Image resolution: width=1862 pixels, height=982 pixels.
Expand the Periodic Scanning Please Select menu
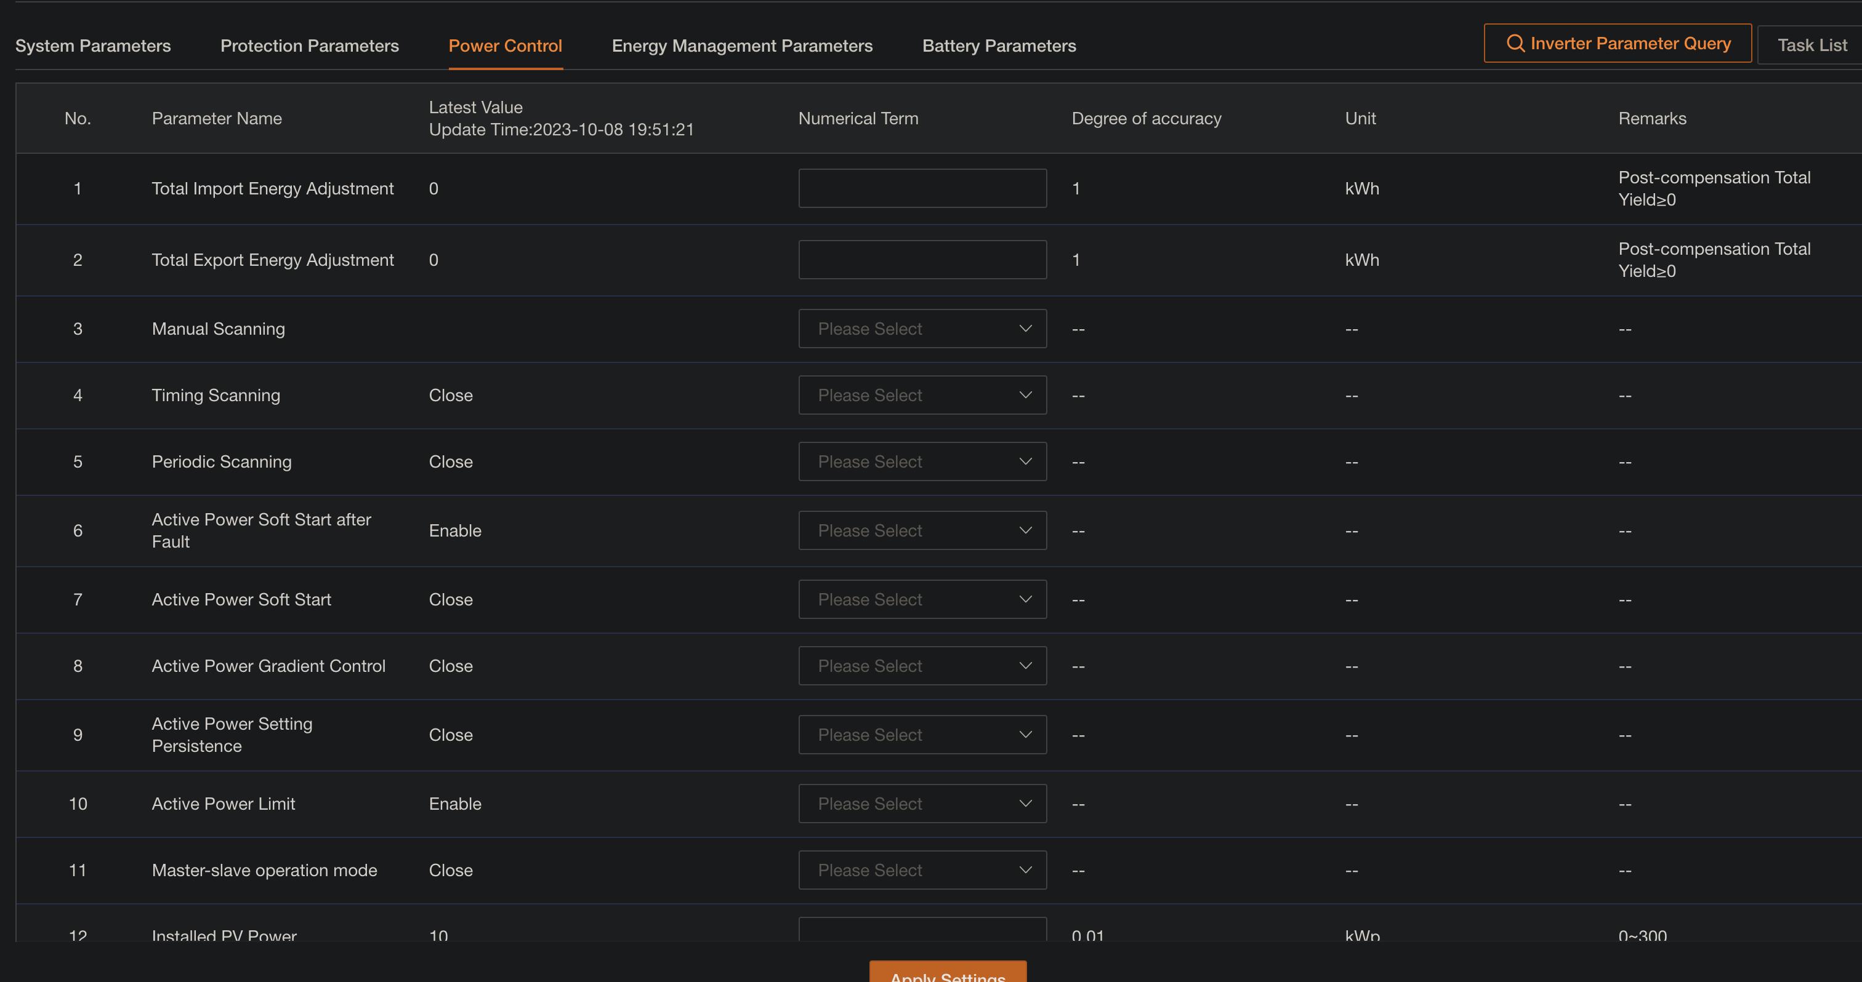click(922, 461)
